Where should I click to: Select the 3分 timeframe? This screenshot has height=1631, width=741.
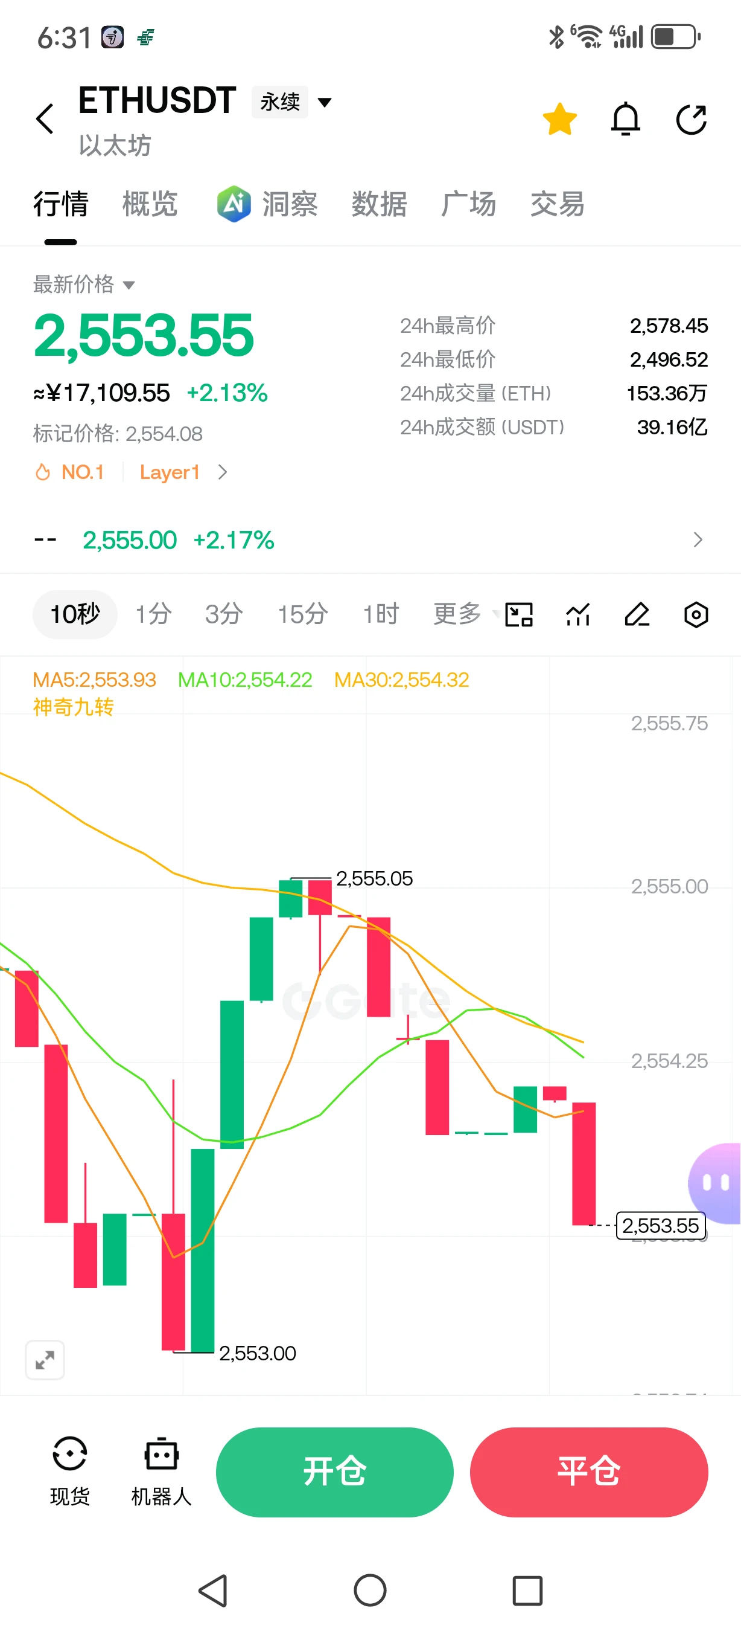224,614
